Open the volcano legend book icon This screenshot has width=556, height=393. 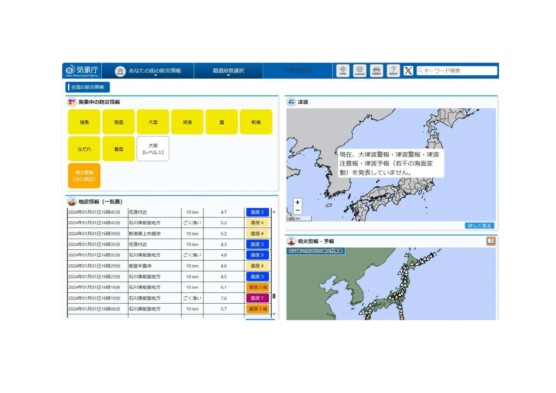tap(491, 241)
